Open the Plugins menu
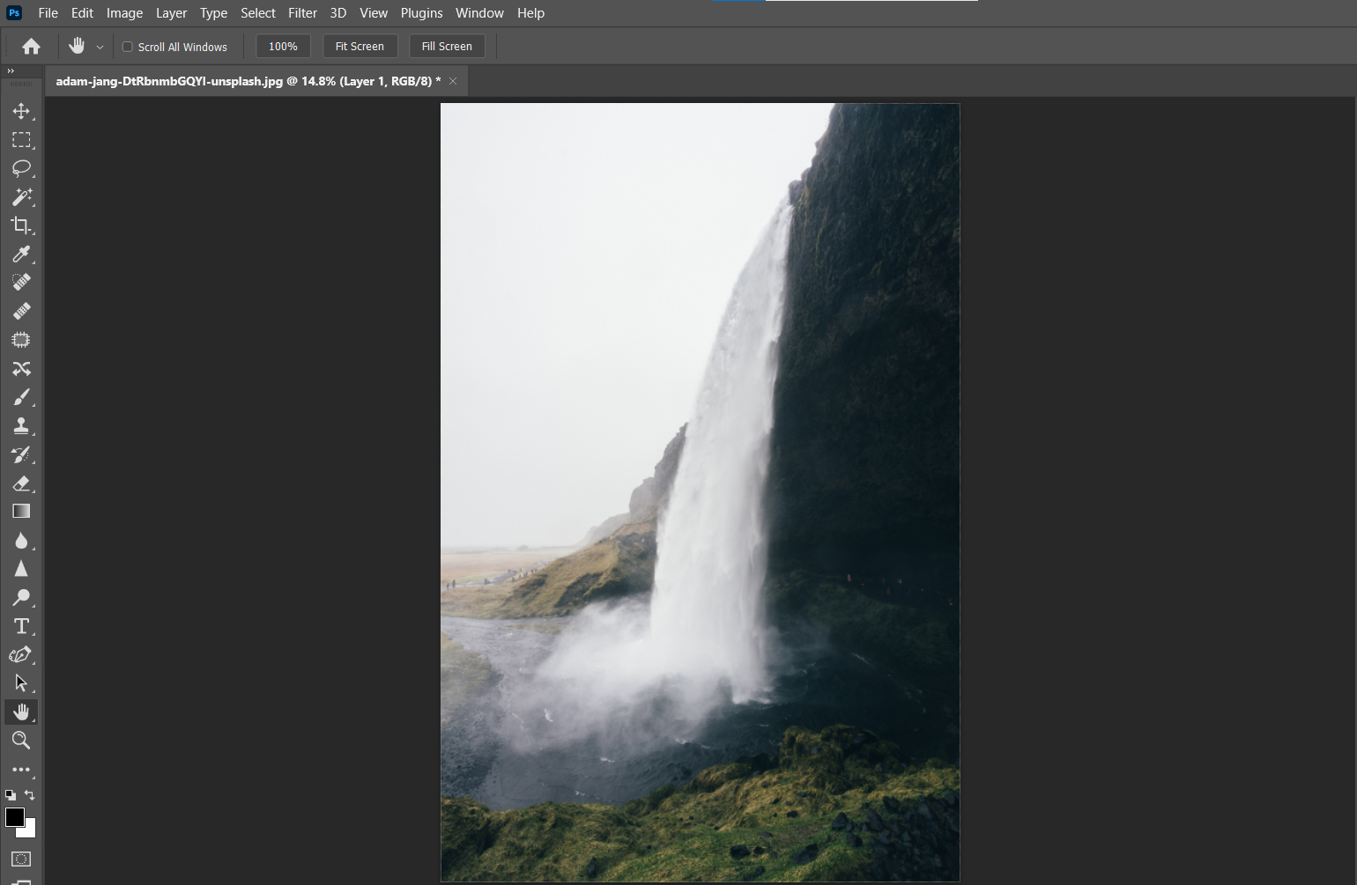The height and width of the screenshot is (885, 1357). pyautogui.click(x=421, y=13)
